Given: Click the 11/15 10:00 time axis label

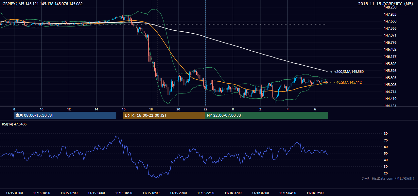Looking at the screenshot, I should (42, 193).
